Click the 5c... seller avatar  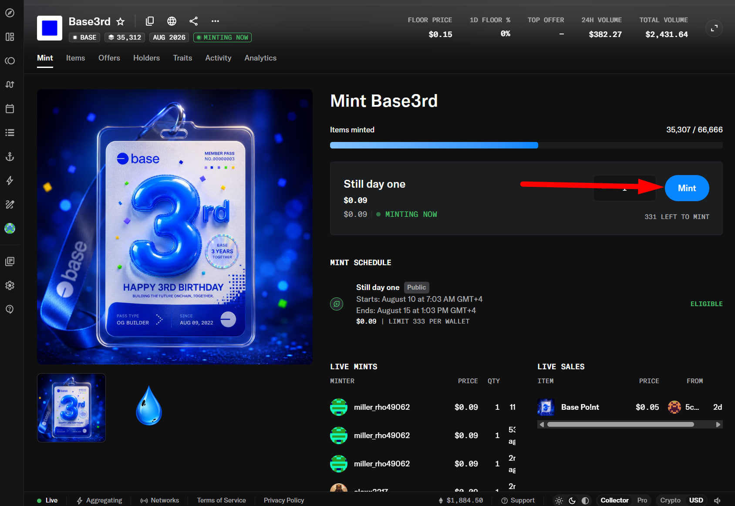point(674,407)
